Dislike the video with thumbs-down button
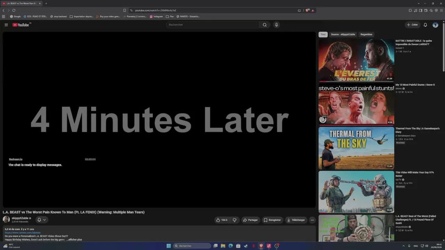Screen dimensions: 445x250 click(235, 220)
